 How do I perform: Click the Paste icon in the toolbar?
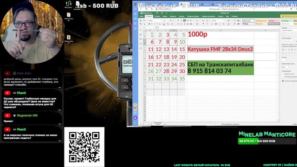141,24
